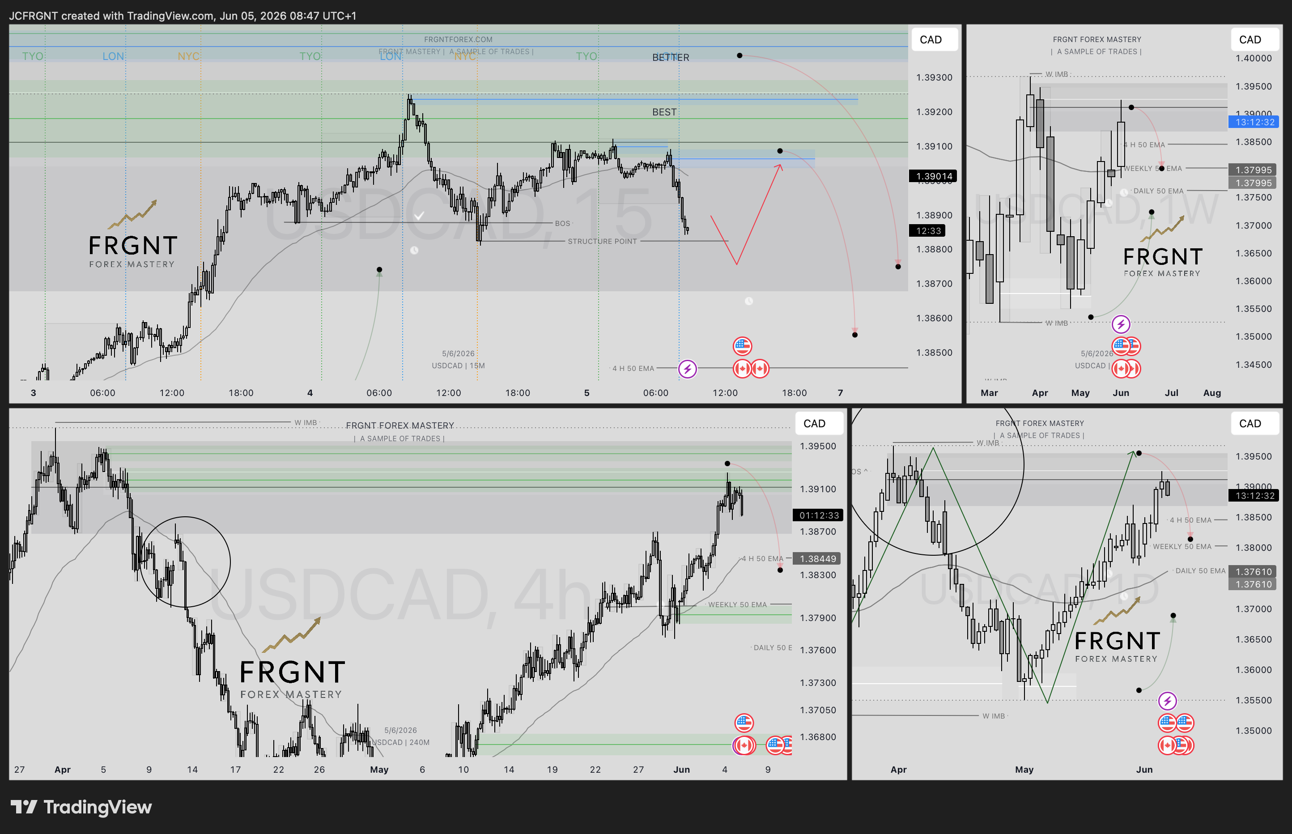Click the FRGNTFOREX.COM text at top of 15M chart
The image size is (1292, 834).
[x=458, y=39]
